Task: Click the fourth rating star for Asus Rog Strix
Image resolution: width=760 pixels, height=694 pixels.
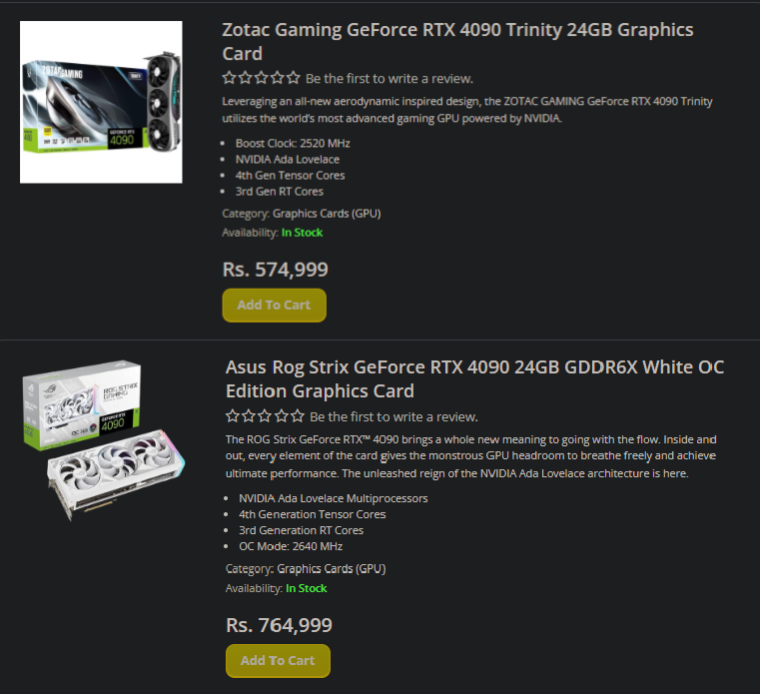Action: [x=281, y=416]
